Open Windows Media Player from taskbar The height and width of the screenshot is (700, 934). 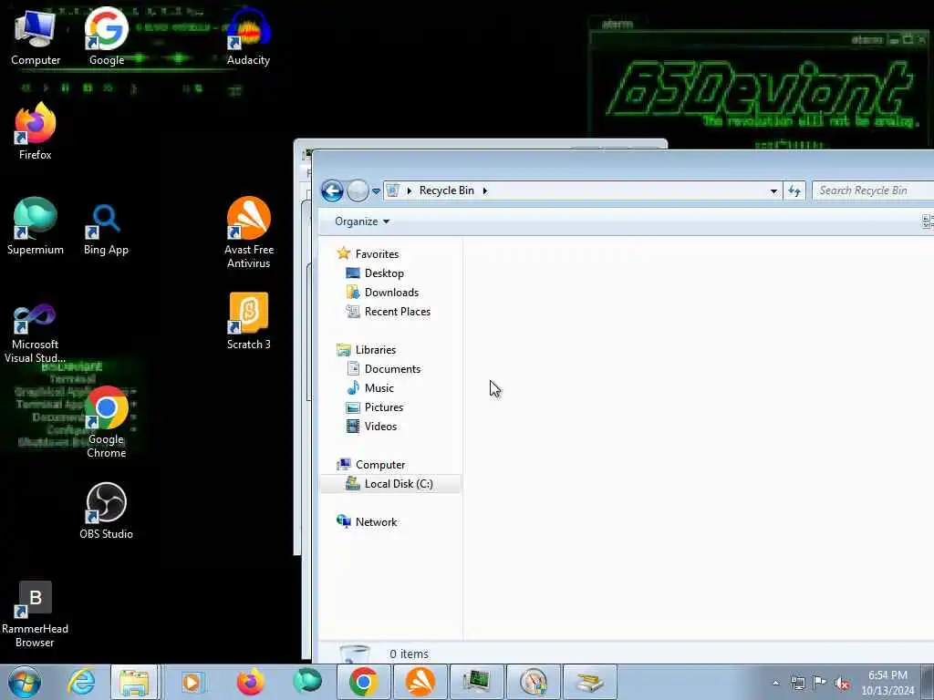192,682
